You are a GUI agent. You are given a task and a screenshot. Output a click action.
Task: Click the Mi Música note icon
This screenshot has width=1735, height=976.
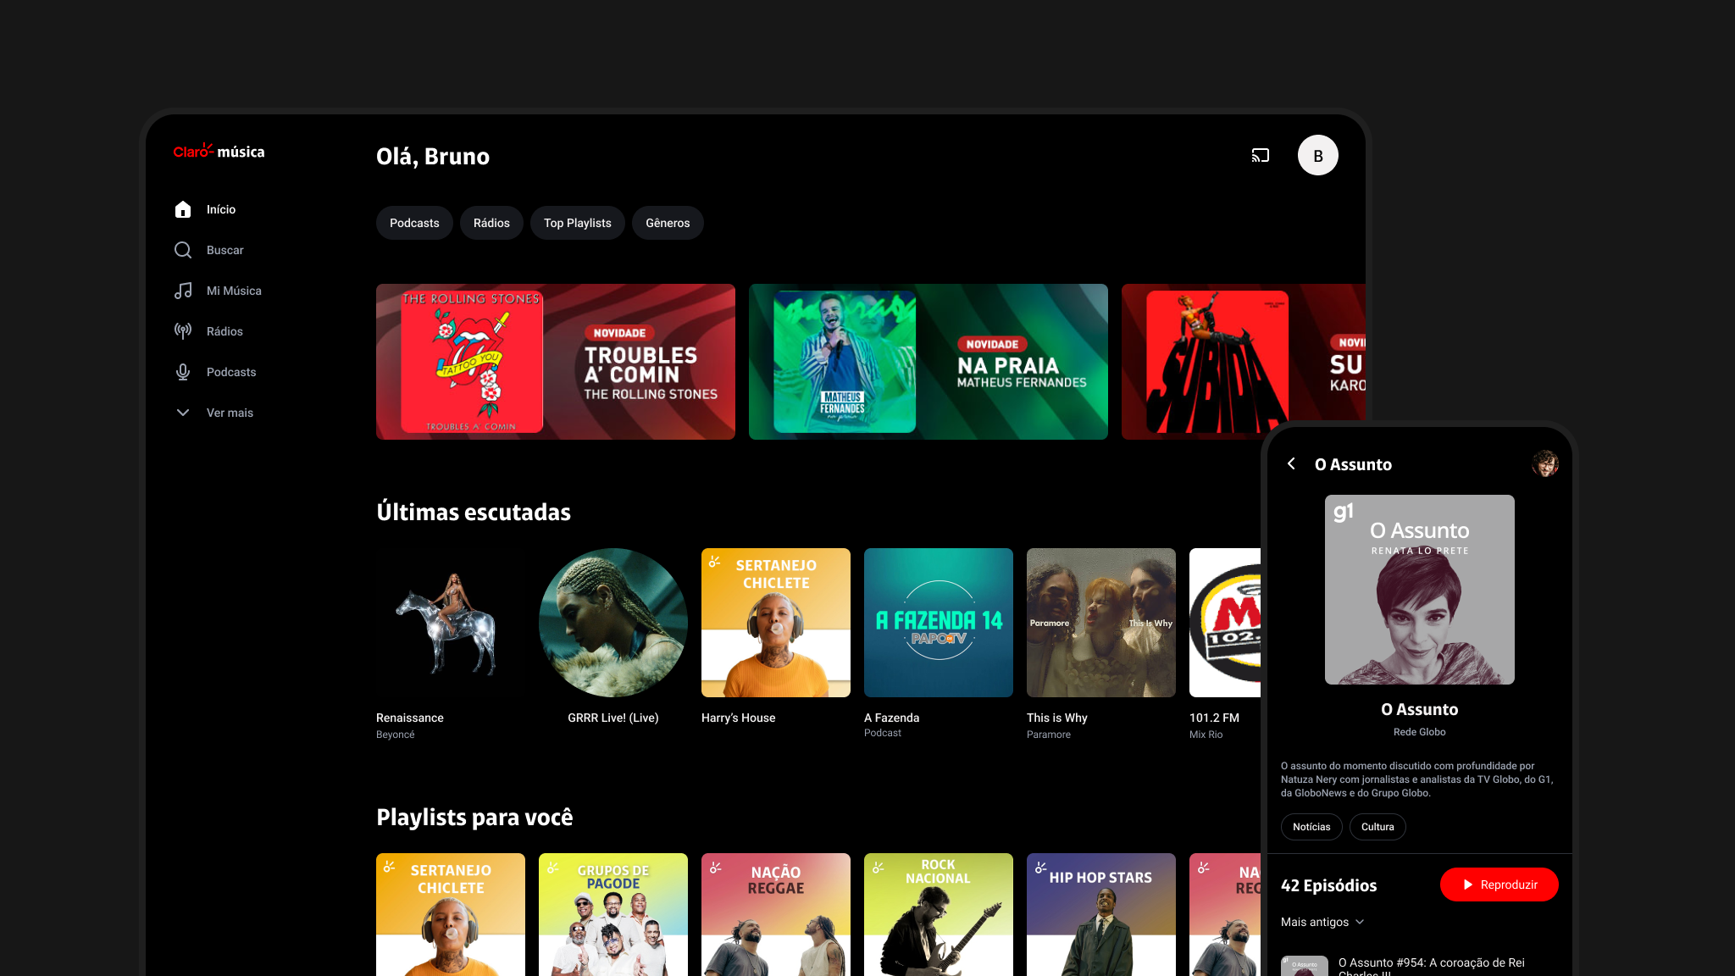[183, 291]
